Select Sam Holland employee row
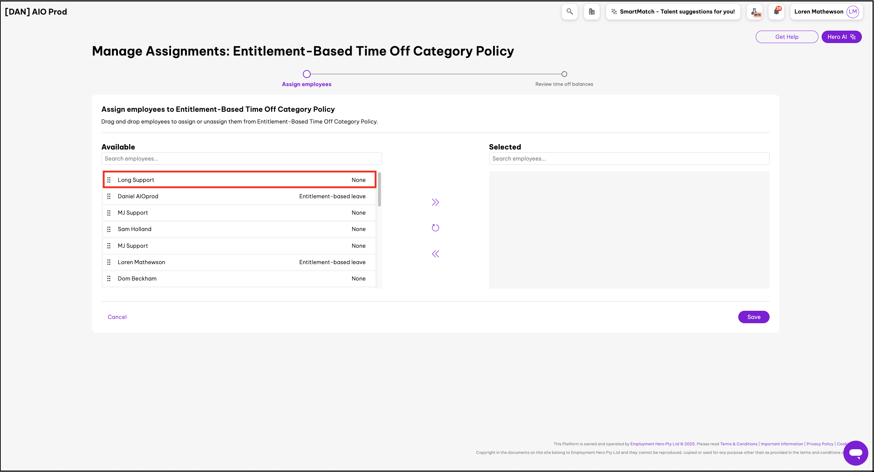874x472 pixels. coord(239,229)
